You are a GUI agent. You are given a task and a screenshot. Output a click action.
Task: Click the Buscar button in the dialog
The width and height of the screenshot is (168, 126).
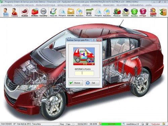[76, 83]
